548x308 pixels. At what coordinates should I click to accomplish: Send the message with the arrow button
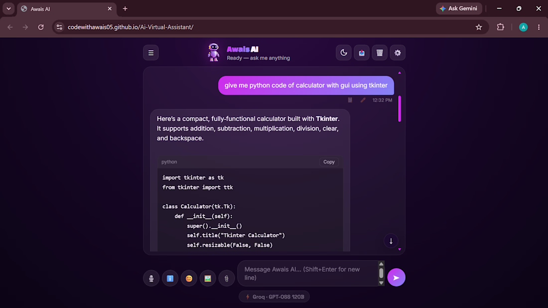click(x=397, y=277)
